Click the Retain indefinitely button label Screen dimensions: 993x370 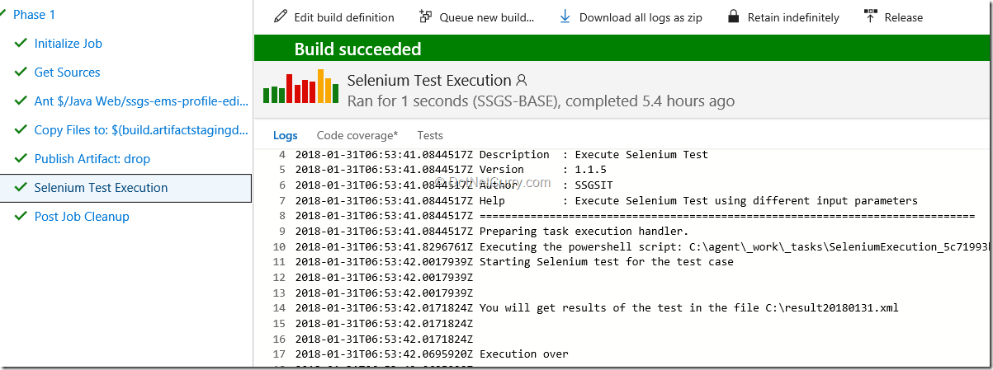coord(793,17)
